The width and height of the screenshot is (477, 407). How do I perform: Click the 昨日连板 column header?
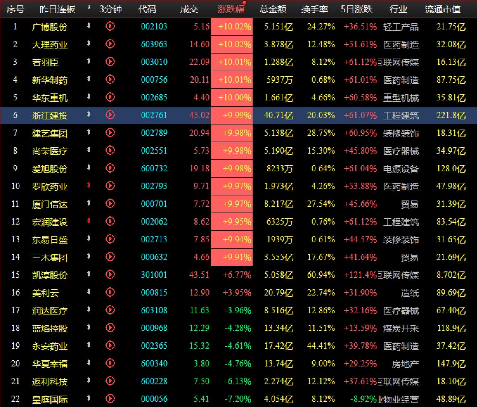pos(57,9)
